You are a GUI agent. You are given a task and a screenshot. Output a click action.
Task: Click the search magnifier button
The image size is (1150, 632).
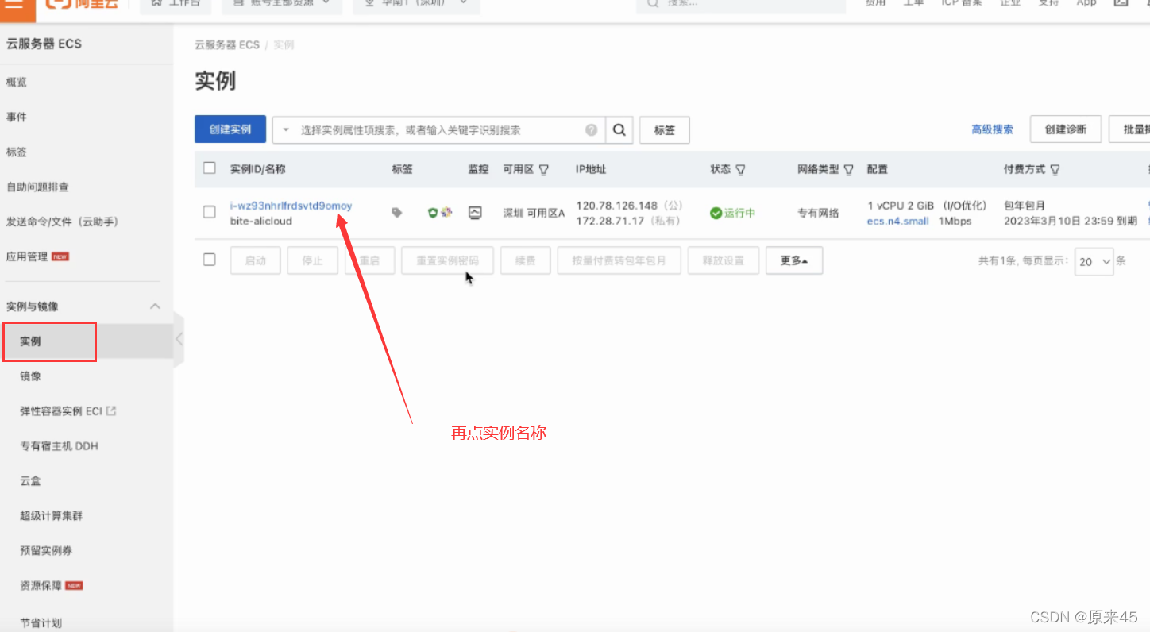click(619, 130)
